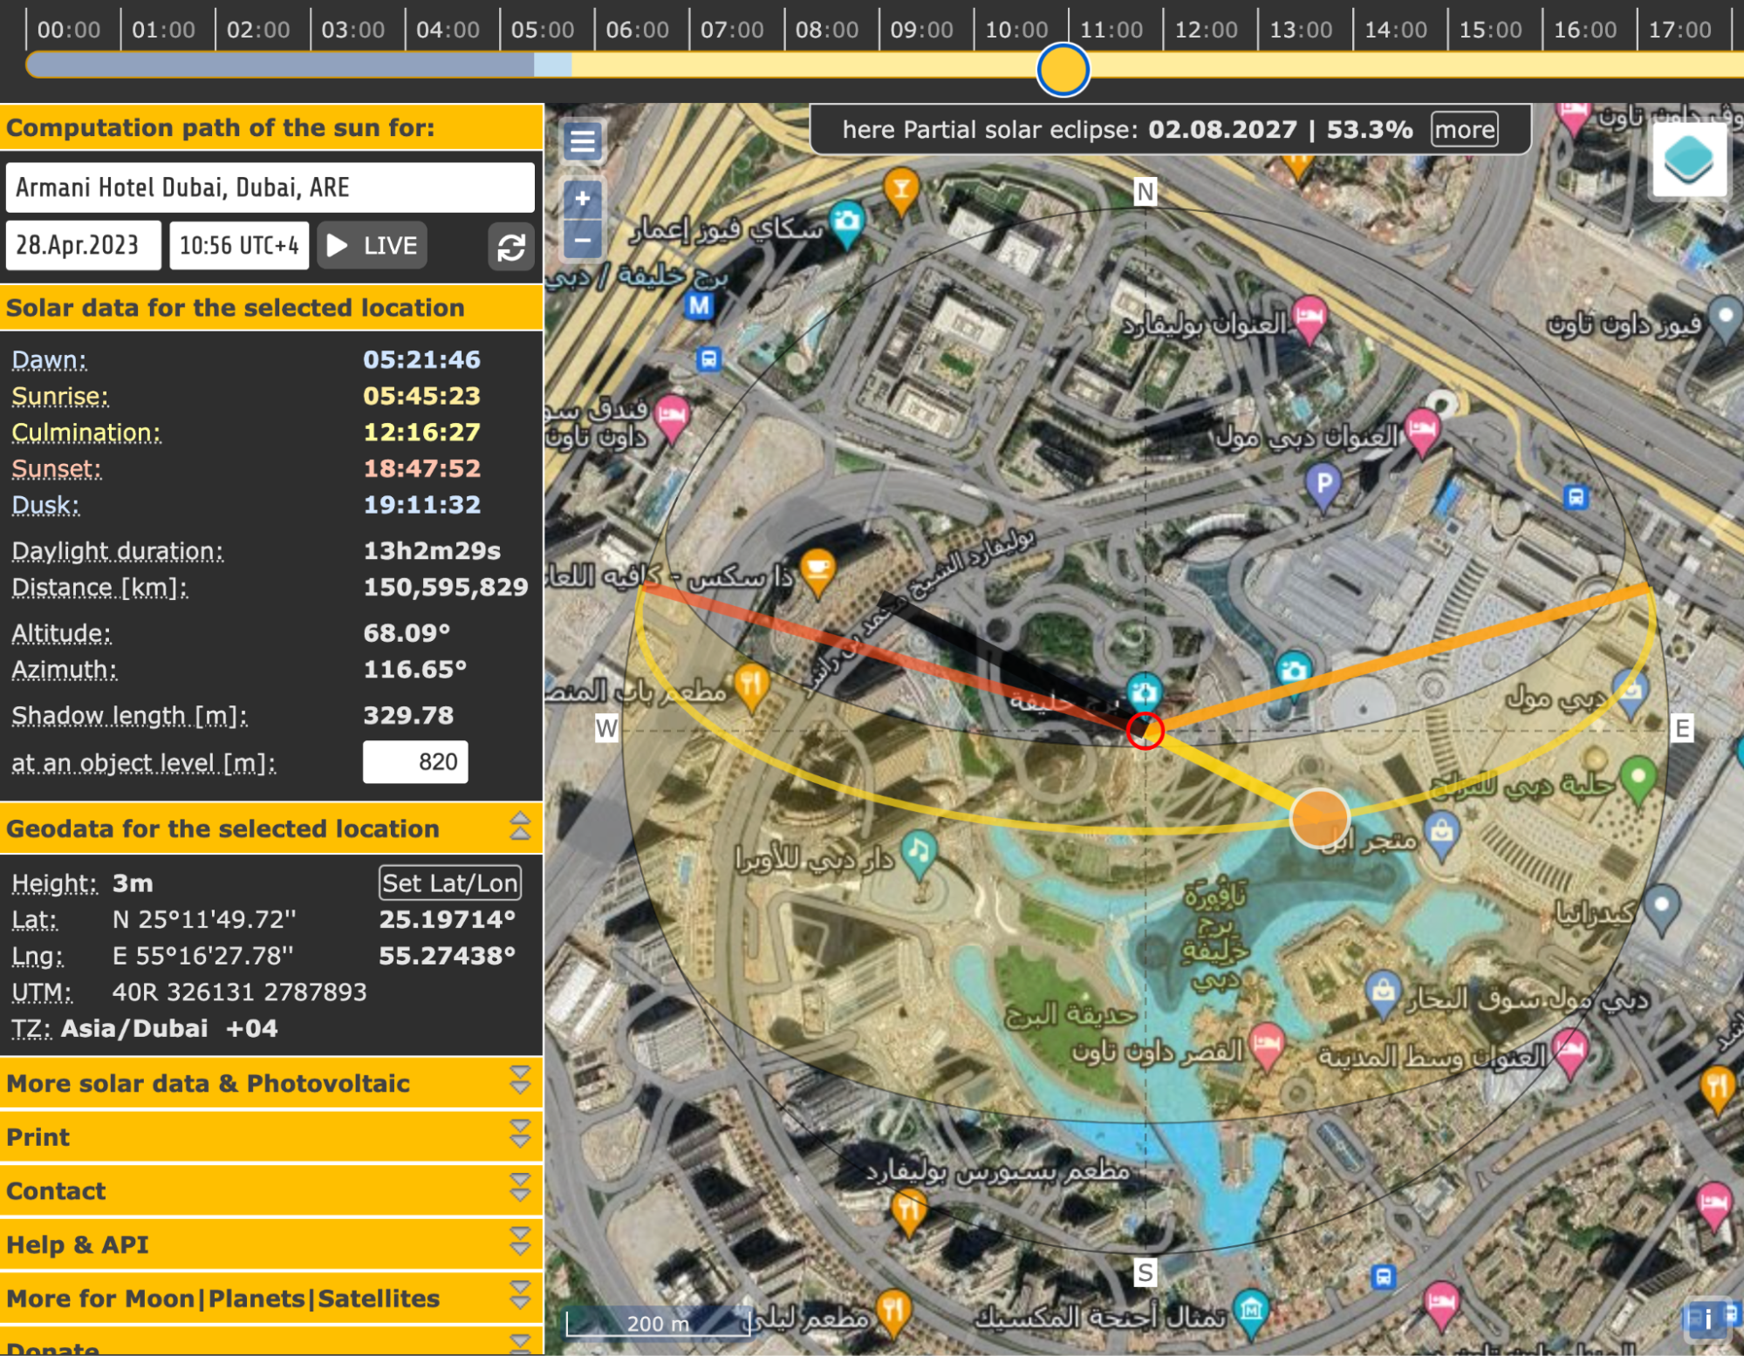Click the shopping bag marker near Apple store
The image size is (1744, 1356).
[x=1442, y=832]
